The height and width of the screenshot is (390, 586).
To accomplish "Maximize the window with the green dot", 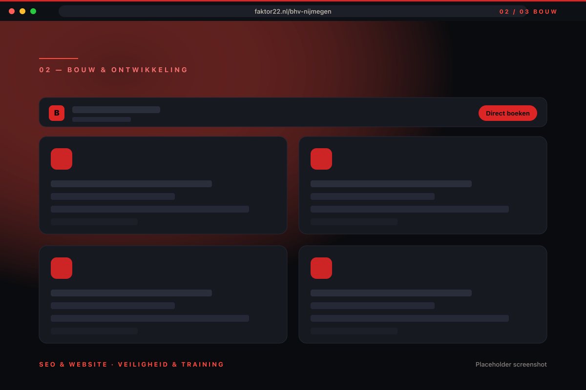I will coord(33,11).
